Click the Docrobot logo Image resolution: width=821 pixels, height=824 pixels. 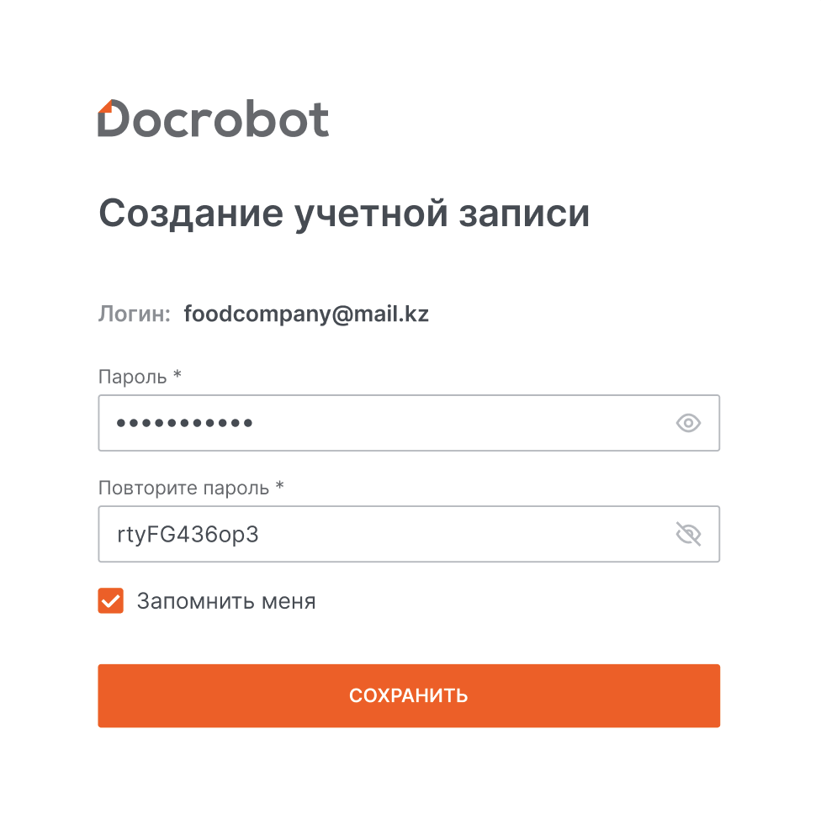[214, 119]
